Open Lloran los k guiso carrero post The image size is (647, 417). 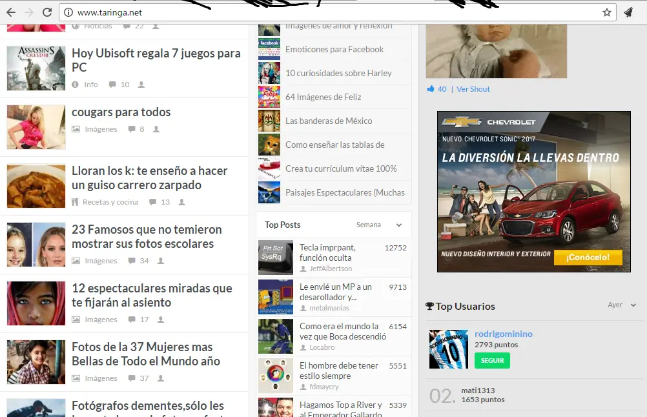pos(149,178)
